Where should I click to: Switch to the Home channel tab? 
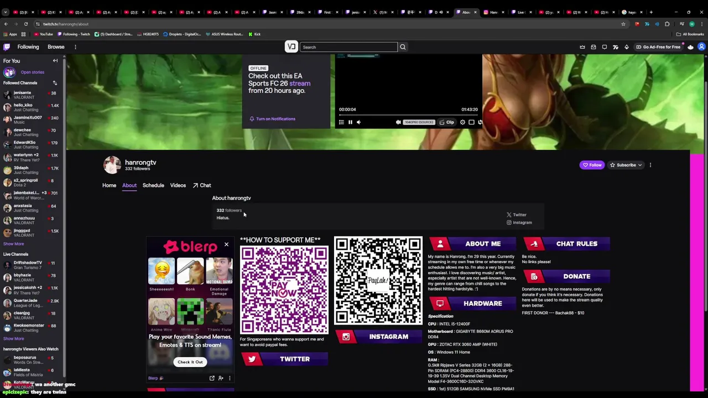click(109, 185)
